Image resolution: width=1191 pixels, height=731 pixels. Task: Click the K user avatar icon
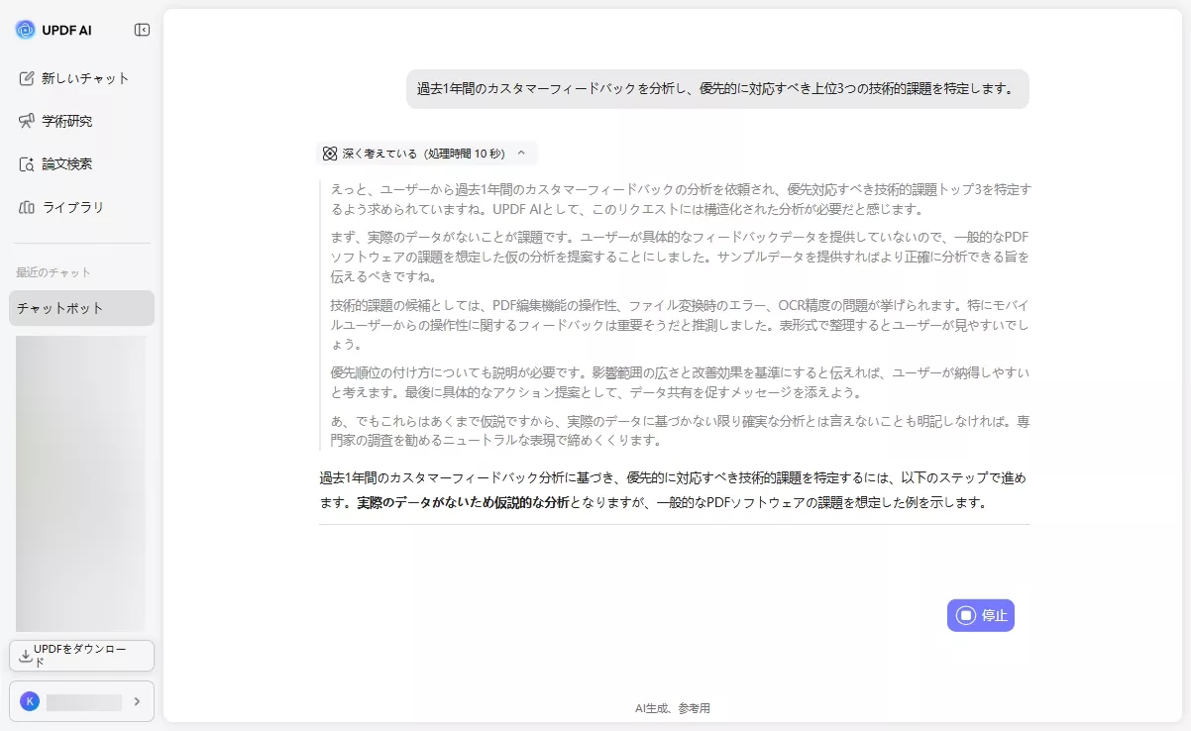tap(30, 701)
